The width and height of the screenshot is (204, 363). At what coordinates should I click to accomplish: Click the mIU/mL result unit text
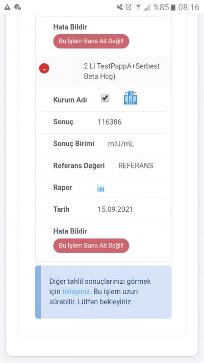tap(121, 144)
